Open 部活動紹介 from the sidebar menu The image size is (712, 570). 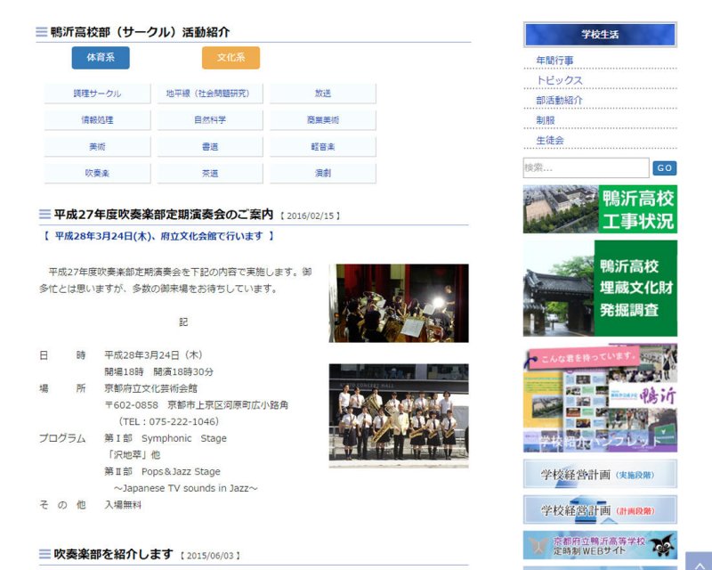point(559,101)
